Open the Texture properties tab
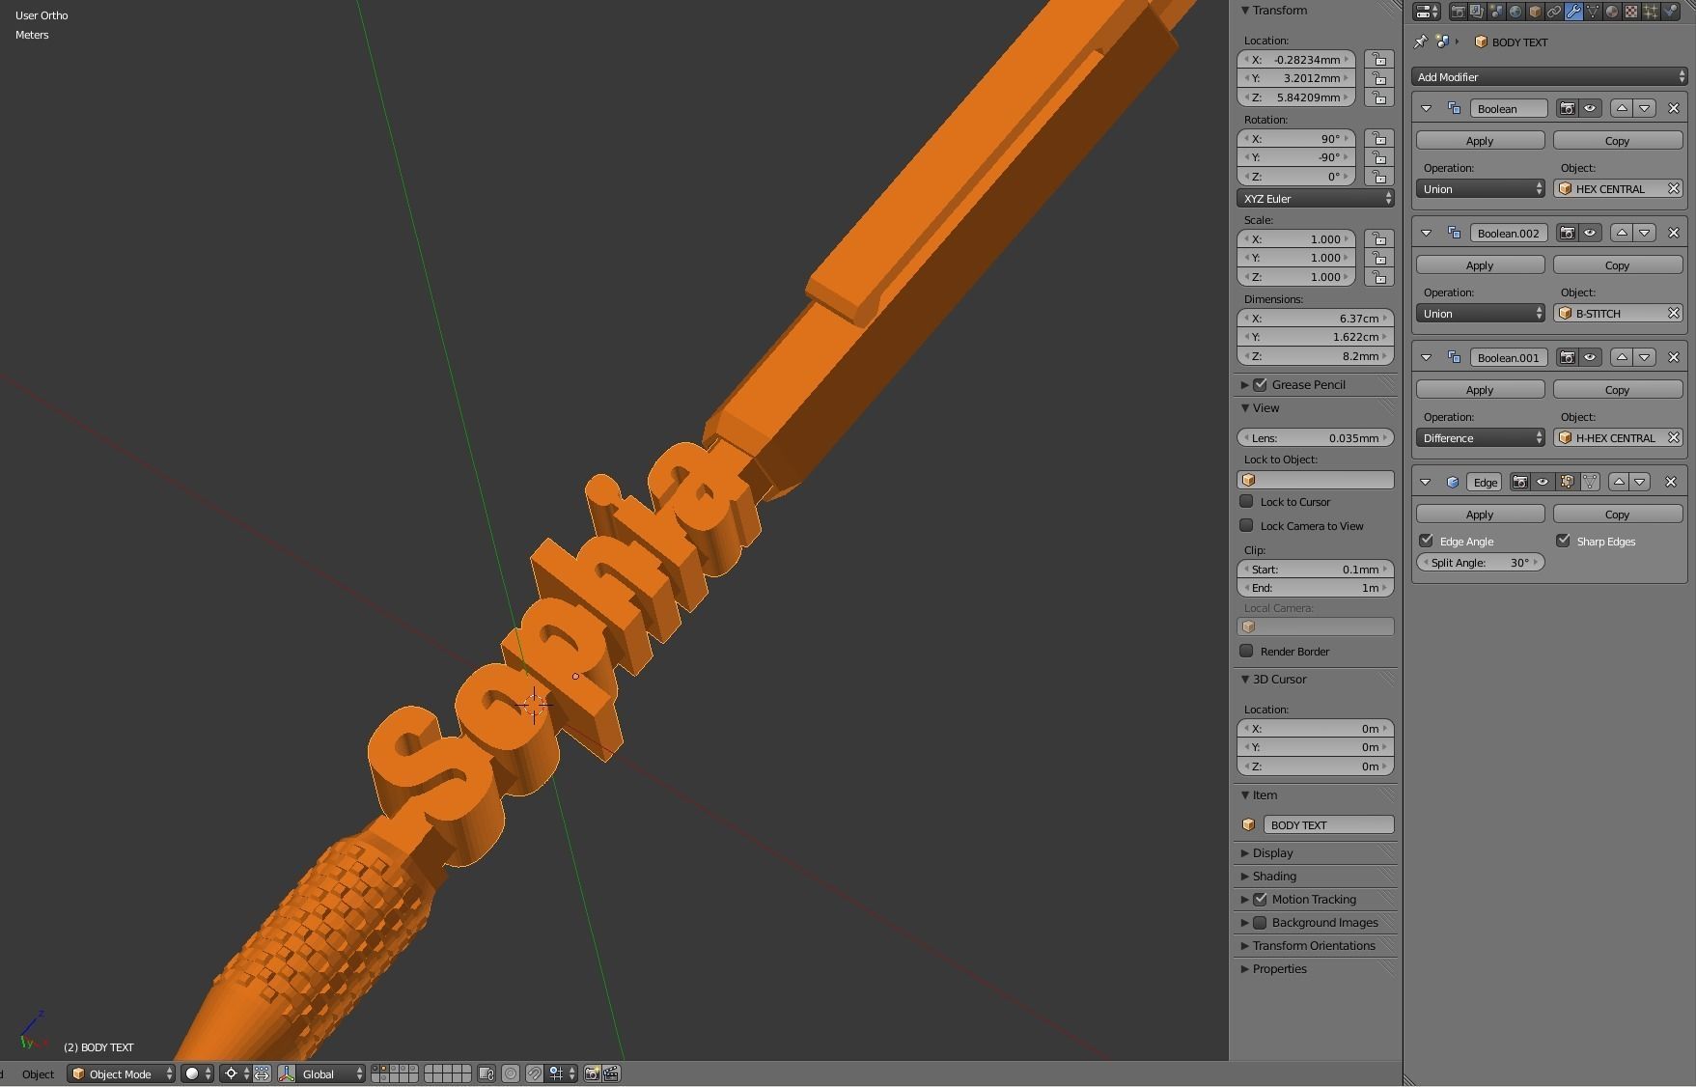Screen dimensions: 1696x1087 pos(1631,12)
